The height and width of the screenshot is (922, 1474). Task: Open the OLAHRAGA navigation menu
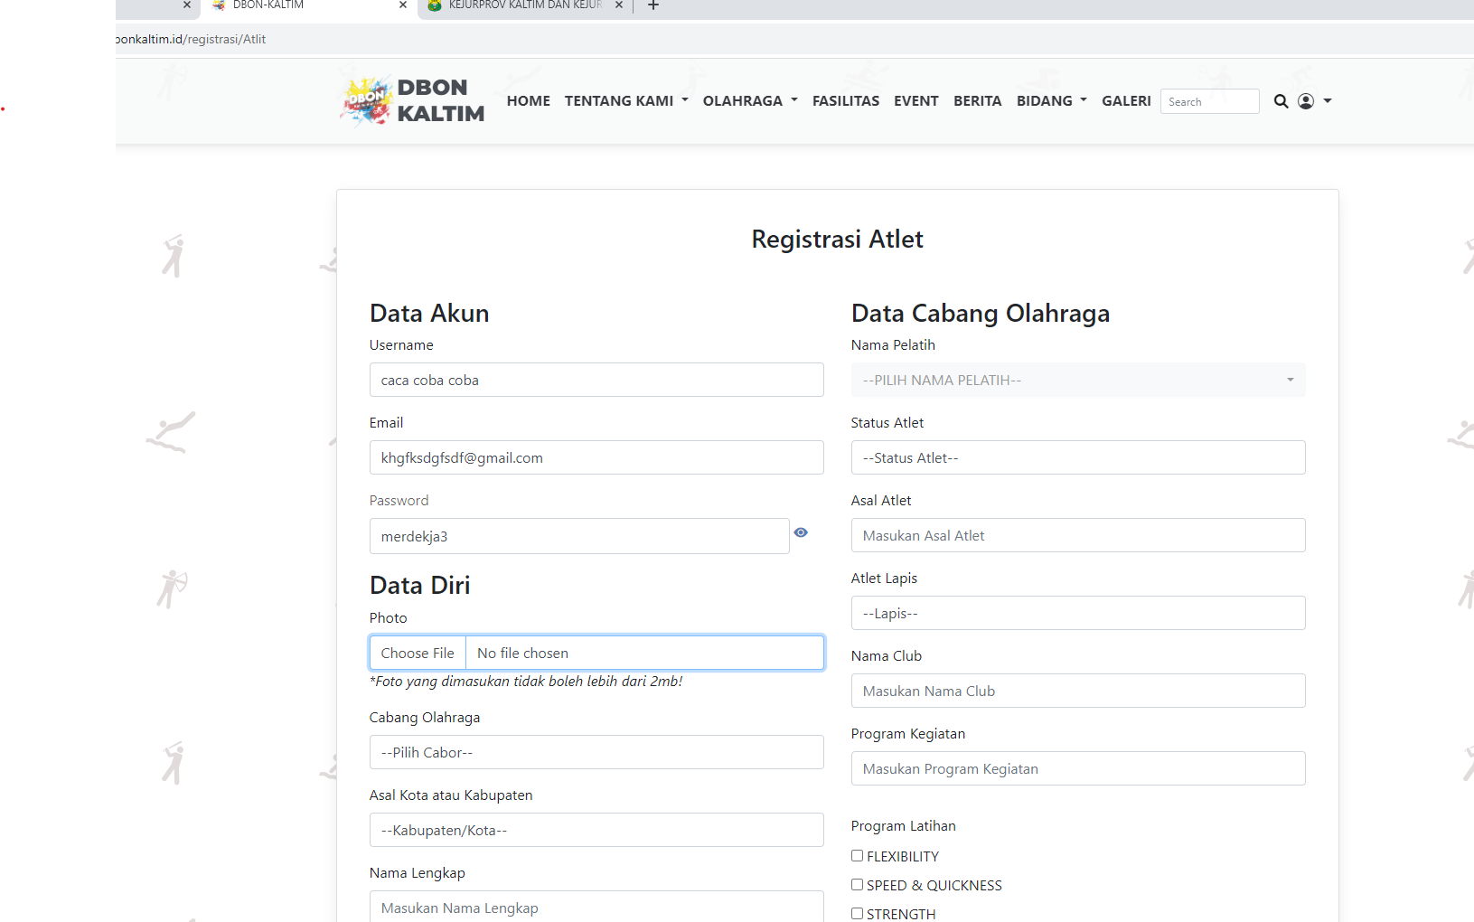749,101
